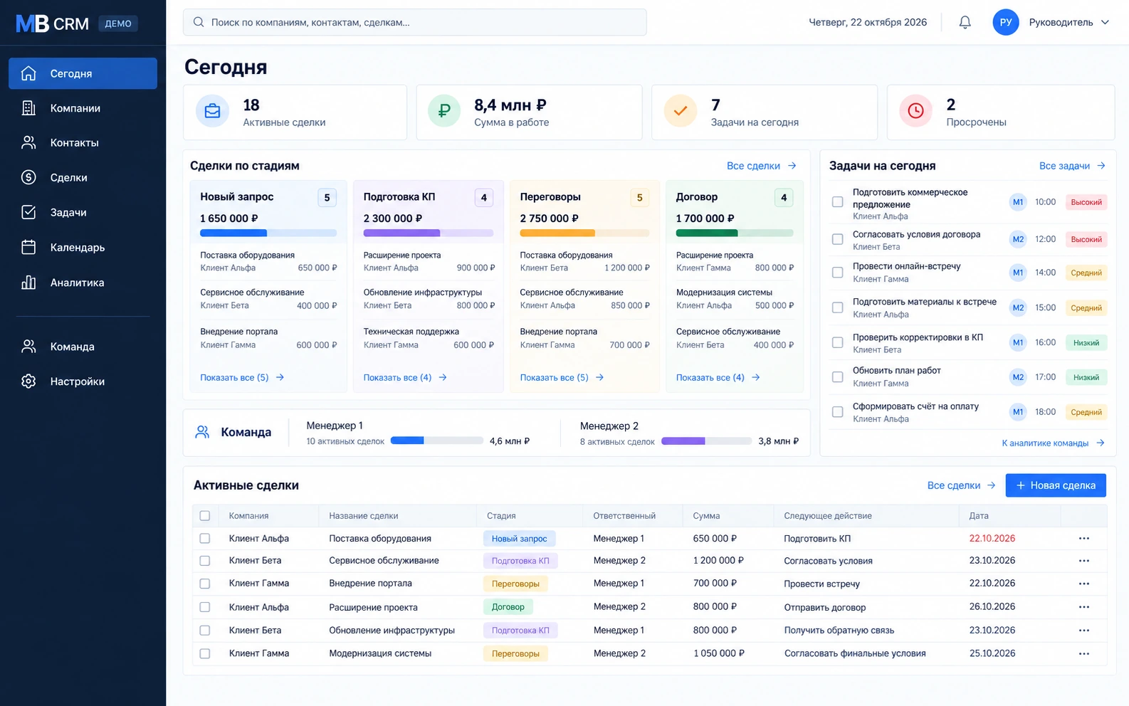Expand Показать все (5) in Новый запрос
This screenshot has height=706, width=1129.
point(242,377)
